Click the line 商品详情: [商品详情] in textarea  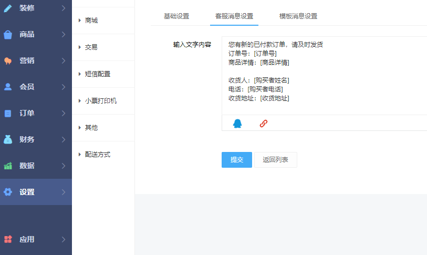pyautogui.click(x=259, y=63)
